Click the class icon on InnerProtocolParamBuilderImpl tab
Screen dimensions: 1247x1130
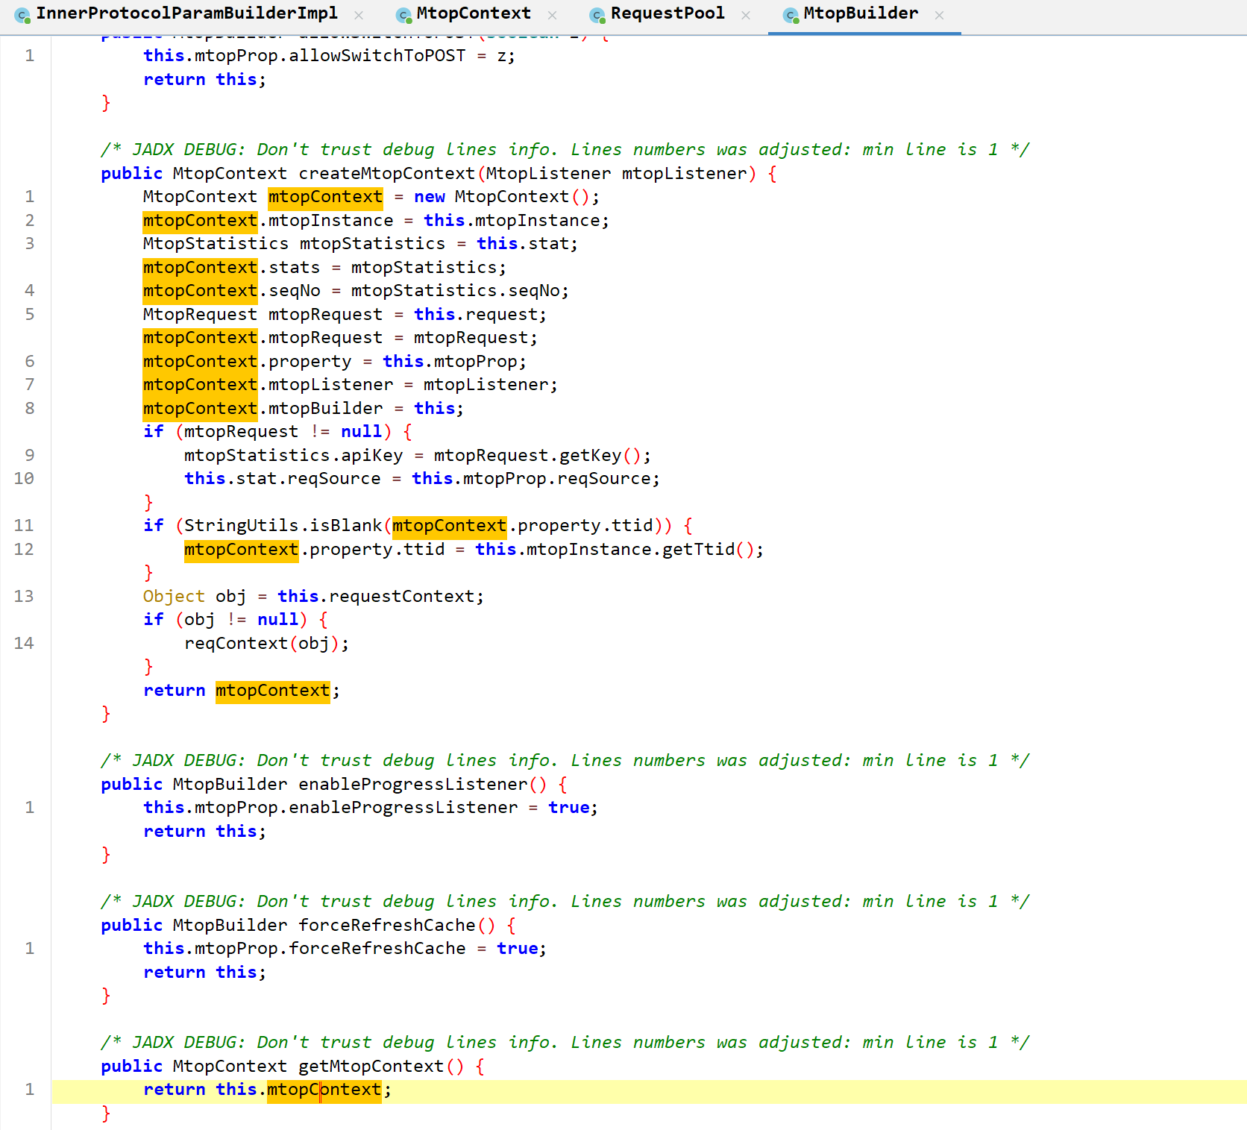pyautogui.click(x=22, y=15)
